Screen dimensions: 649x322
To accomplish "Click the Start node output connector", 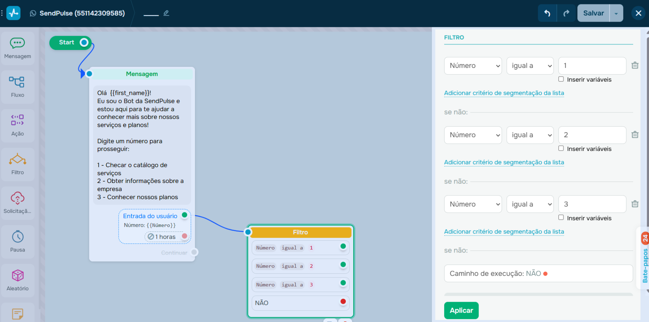I will [x=84, y=42].
